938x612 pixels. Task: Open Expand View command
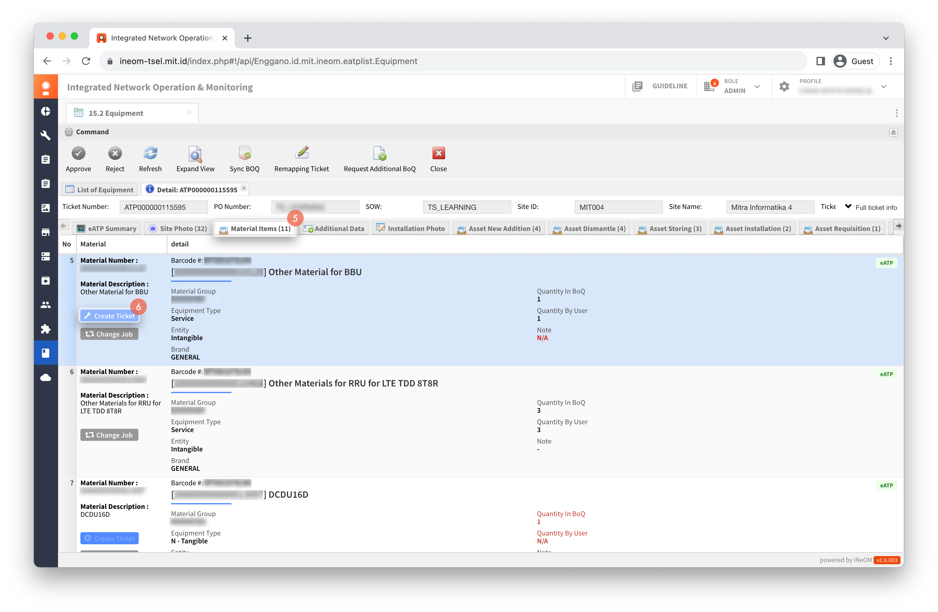pos(195,154)
